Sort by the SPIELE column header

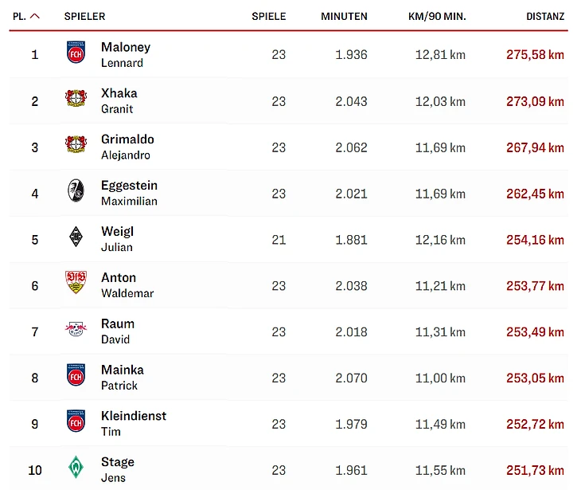(268, 16)
